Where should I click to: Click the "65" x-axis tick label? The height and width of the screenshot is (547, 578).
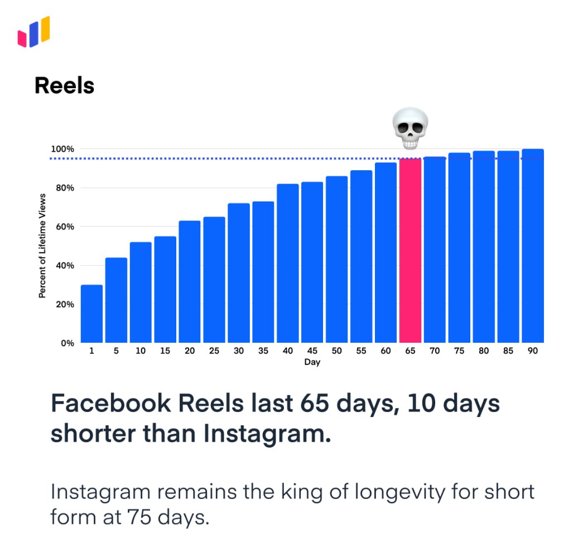(410, 351)
